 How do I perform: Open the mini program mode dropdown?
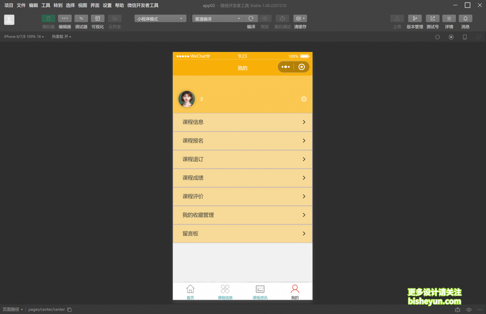point(160,19)
